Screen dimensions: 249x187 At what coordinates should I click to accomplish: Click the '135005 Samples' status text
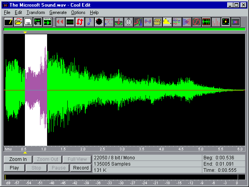(112, 164)
